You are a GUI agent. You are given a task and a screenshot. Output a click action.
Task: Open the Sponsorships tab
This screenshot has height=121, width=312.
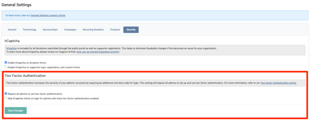[50, 30]
